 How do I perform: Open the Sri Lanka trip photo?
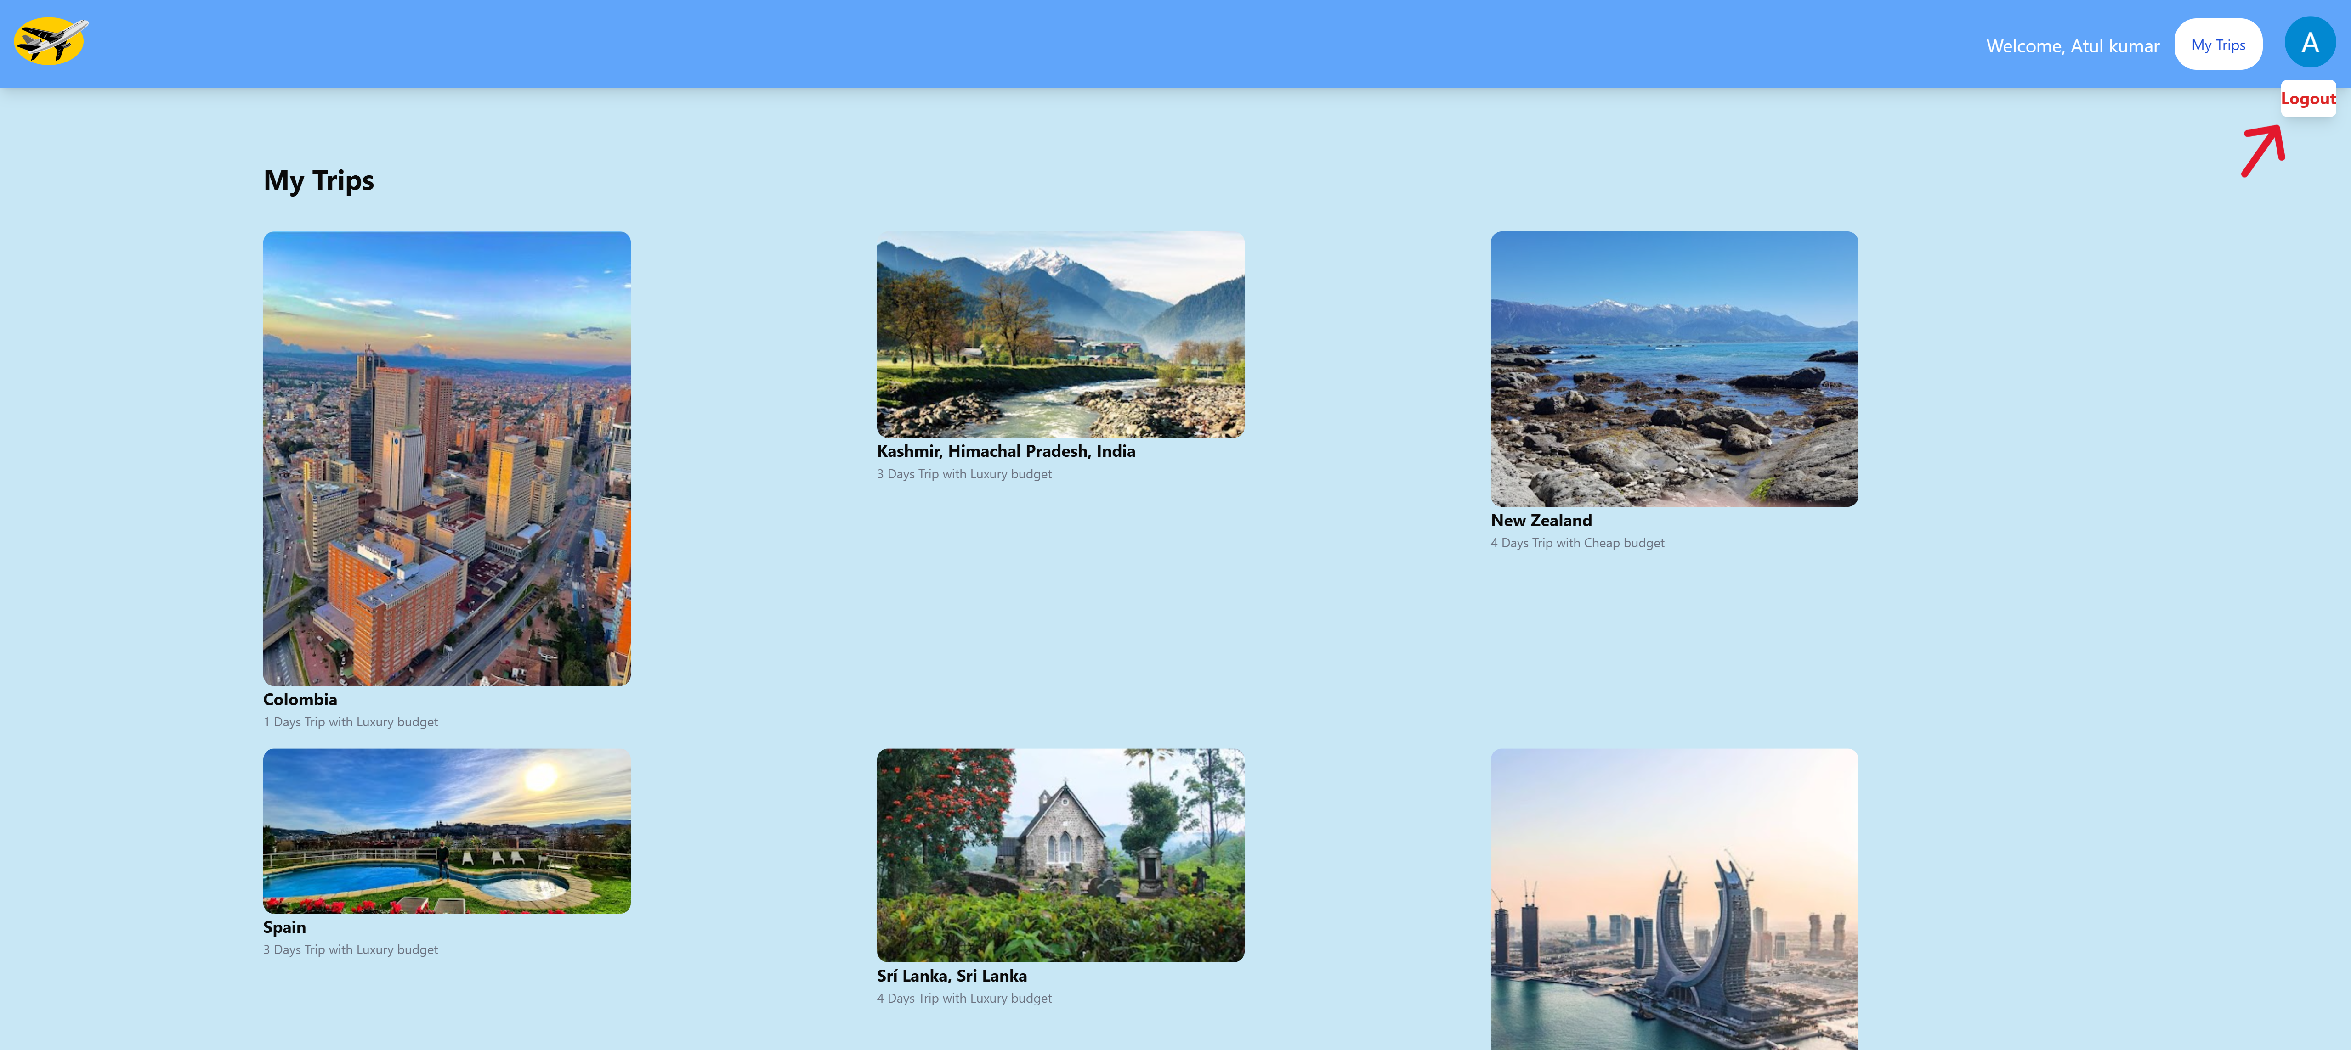pos(1059,855)
